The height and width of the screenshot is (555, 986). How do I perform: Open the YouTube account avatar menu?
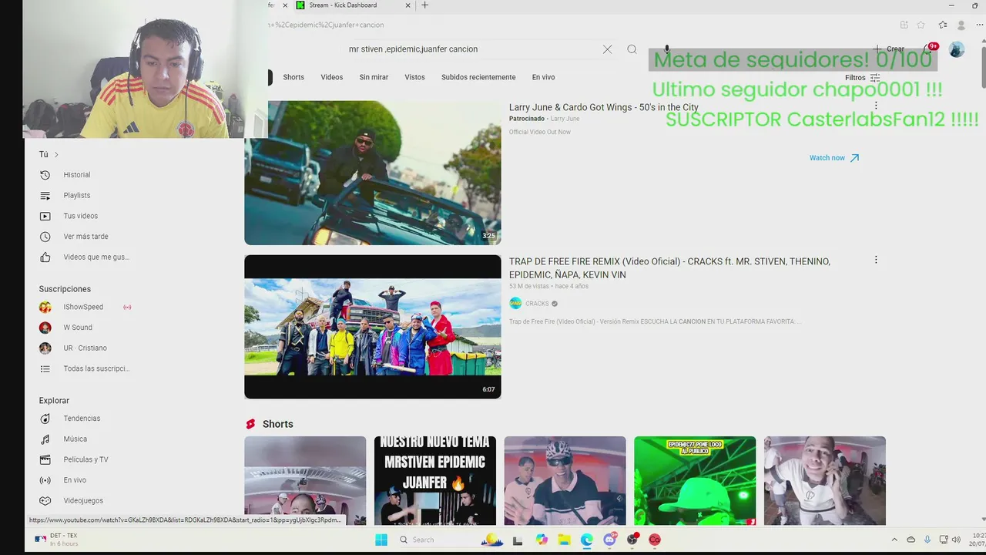coord(957,49)
